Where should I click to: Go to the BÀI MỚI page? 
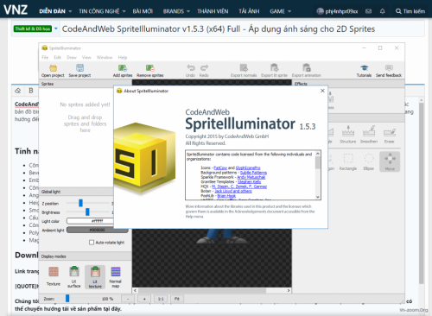click(x=143, y=11)
